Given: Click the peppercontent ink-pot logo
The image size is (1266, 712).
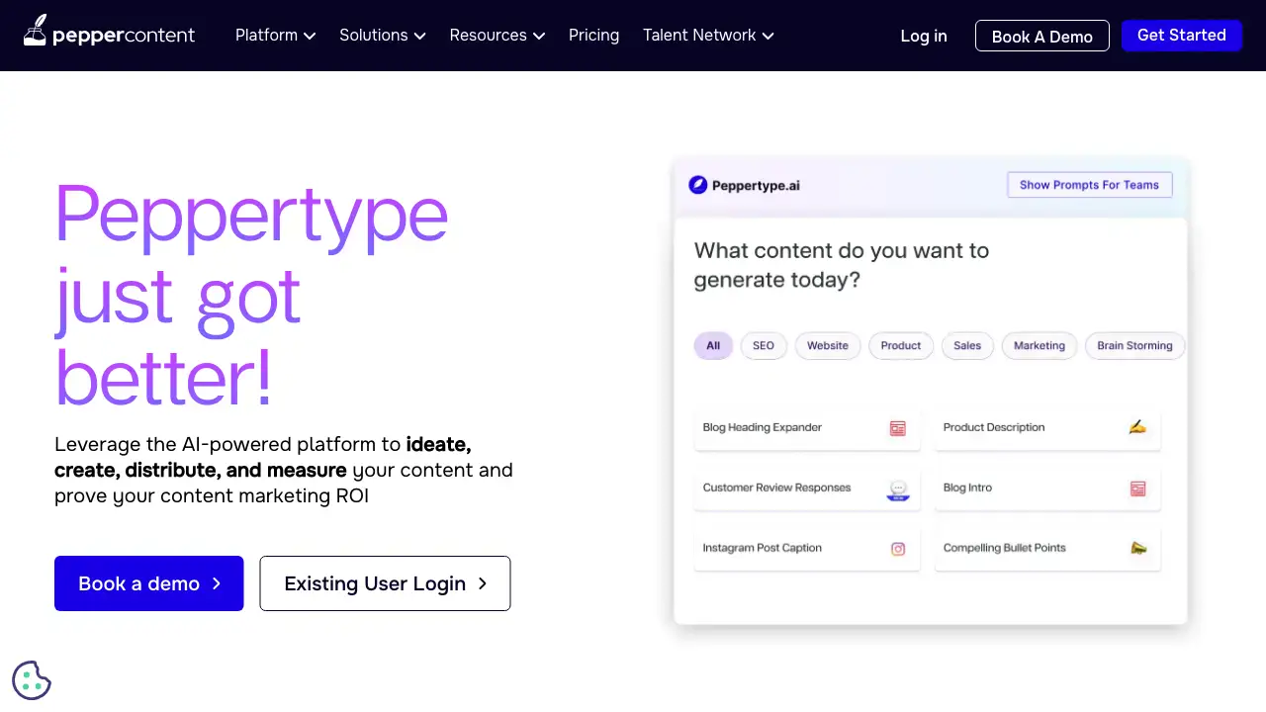Looking at the screenshot, I should tap(35, 31).
